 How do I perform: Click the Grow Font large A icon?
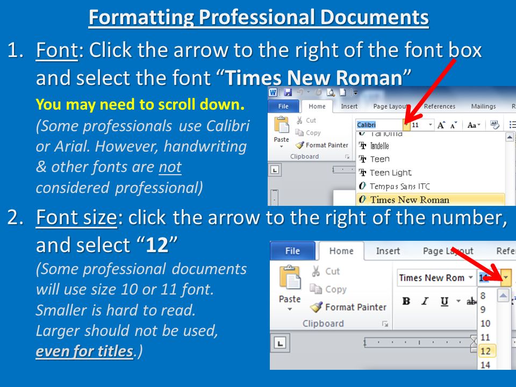[441, 125]
